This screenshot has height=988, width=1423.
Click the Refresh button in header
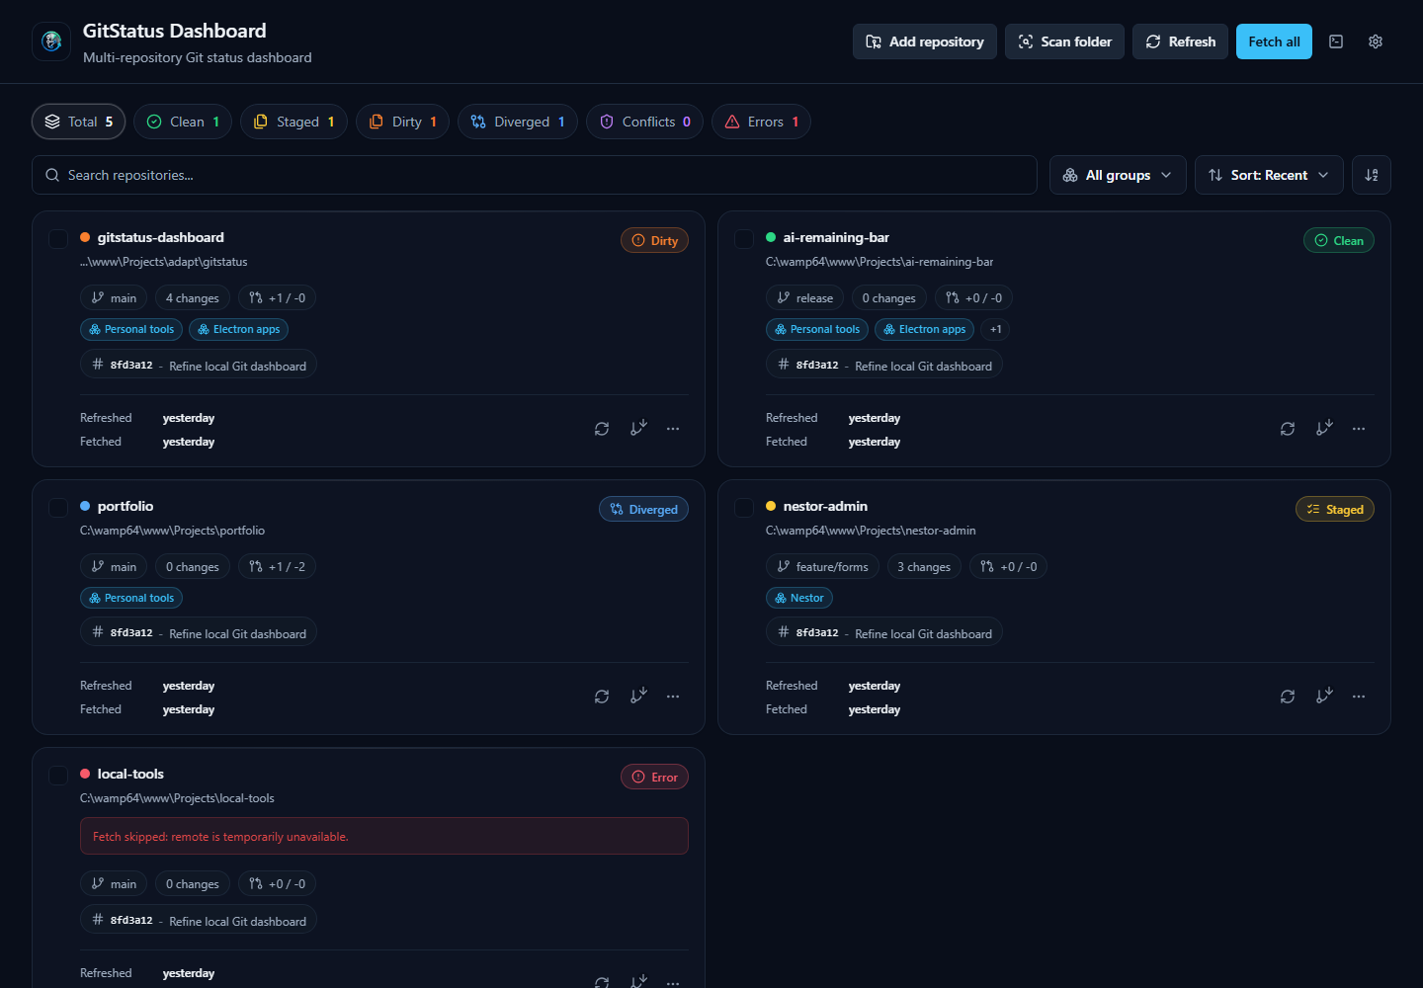coord(1181,41)
